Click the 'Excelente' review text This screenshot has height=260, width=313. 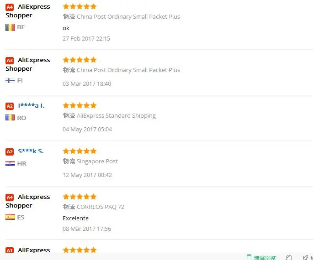75,218
